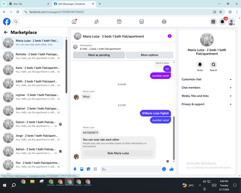
Task: Open a new browser tab with plus
Action: click(x=100, y=4)
